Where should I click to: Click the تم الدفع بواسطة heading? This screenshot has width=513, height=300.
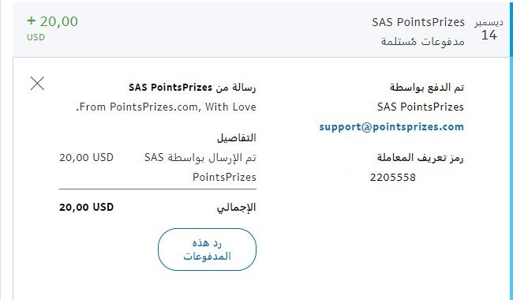[427, 88]
